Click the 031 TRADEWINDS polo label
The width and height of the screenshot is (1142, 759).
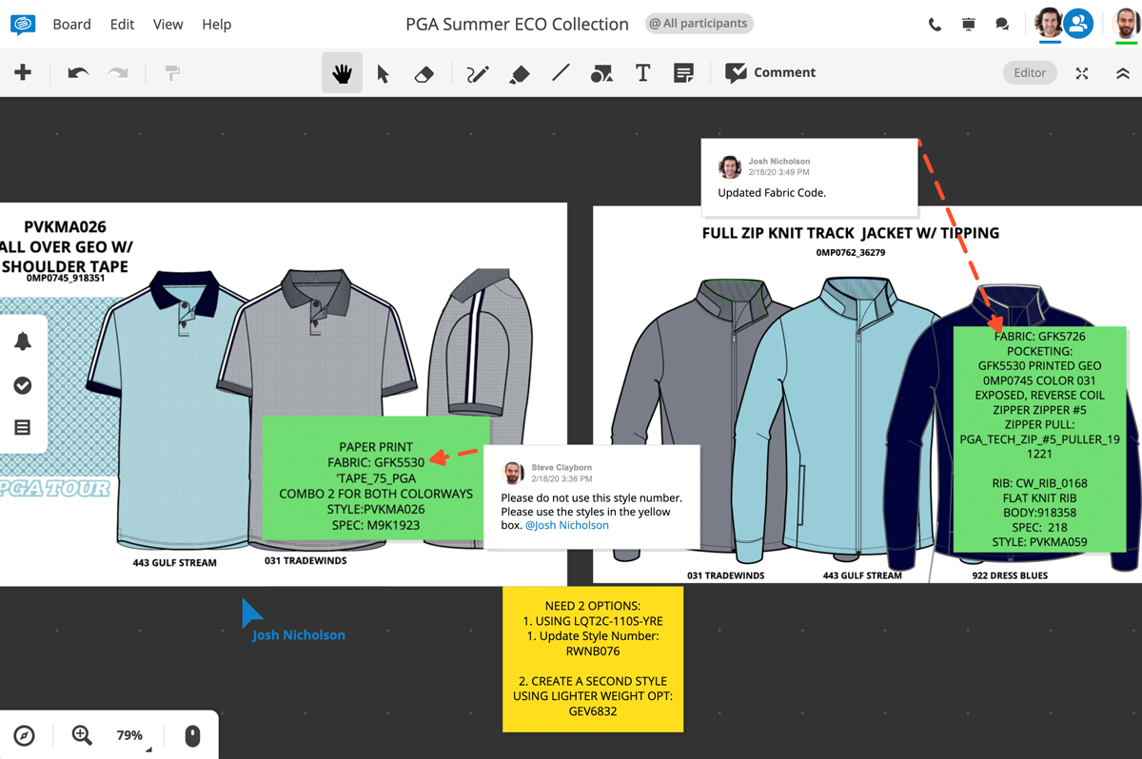(x=305, y=561)
